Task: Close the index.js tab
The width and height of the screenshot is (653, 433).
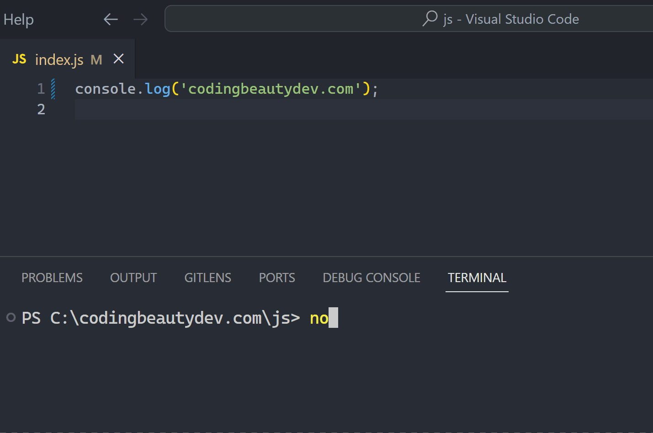Action: coord(118,59)
